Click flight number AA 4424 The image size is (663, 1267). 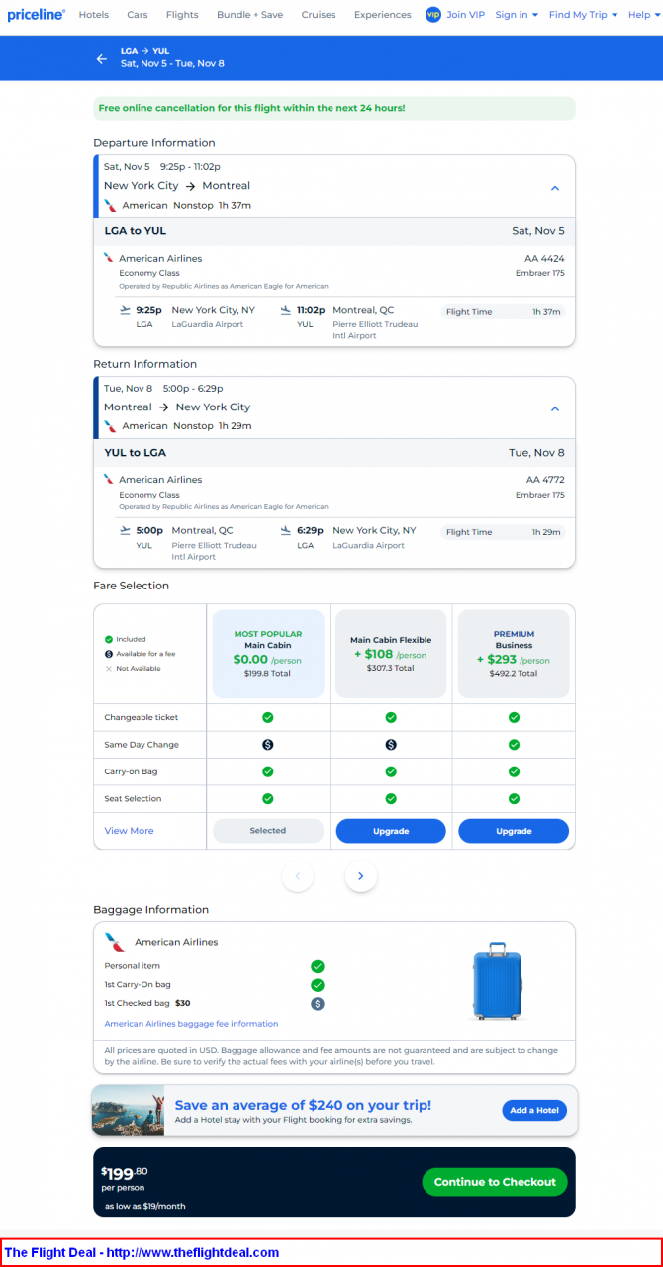click(545, 259)
